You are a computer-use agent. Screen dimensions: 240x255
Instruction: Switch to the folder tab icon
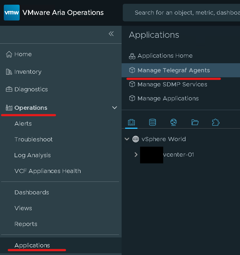coord(195,122)
